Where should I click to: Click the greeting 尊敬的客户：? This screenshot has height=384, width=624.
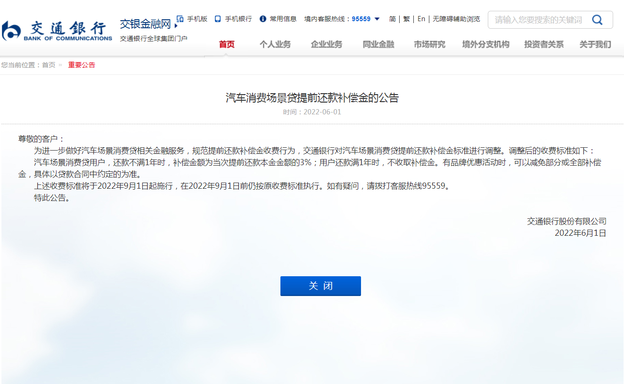41,139
